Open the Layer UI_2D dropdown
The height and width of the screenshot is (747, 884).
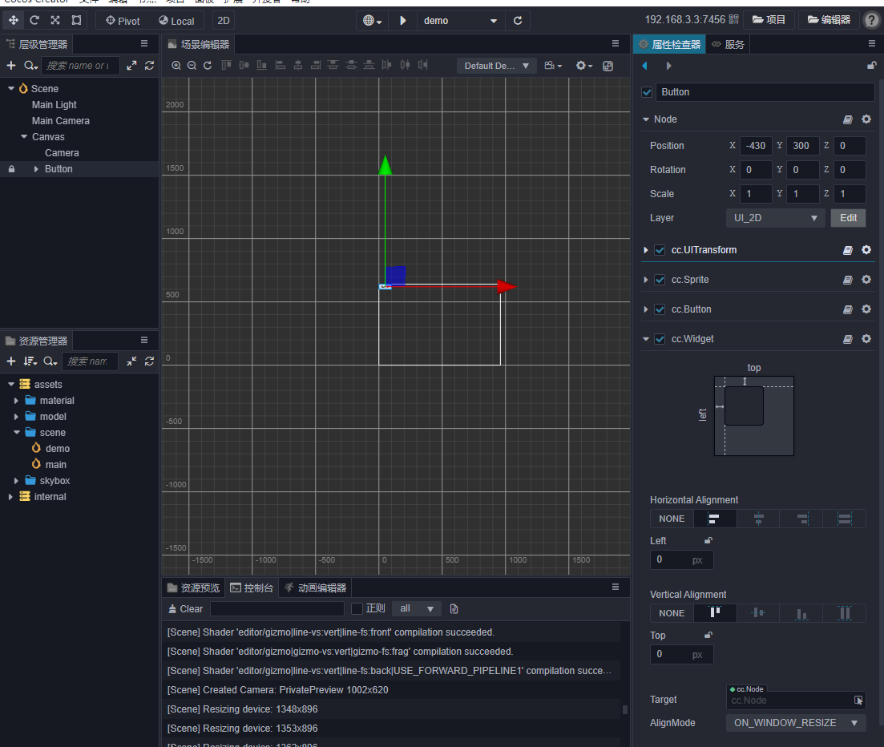tap(775, 218)
